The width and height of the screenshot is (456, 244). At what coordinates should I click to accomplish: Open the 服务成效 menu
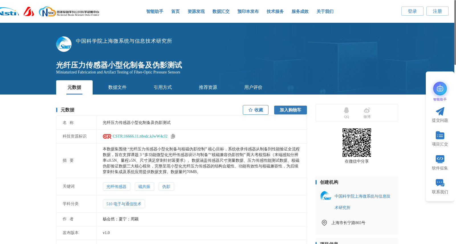[300, 11]
